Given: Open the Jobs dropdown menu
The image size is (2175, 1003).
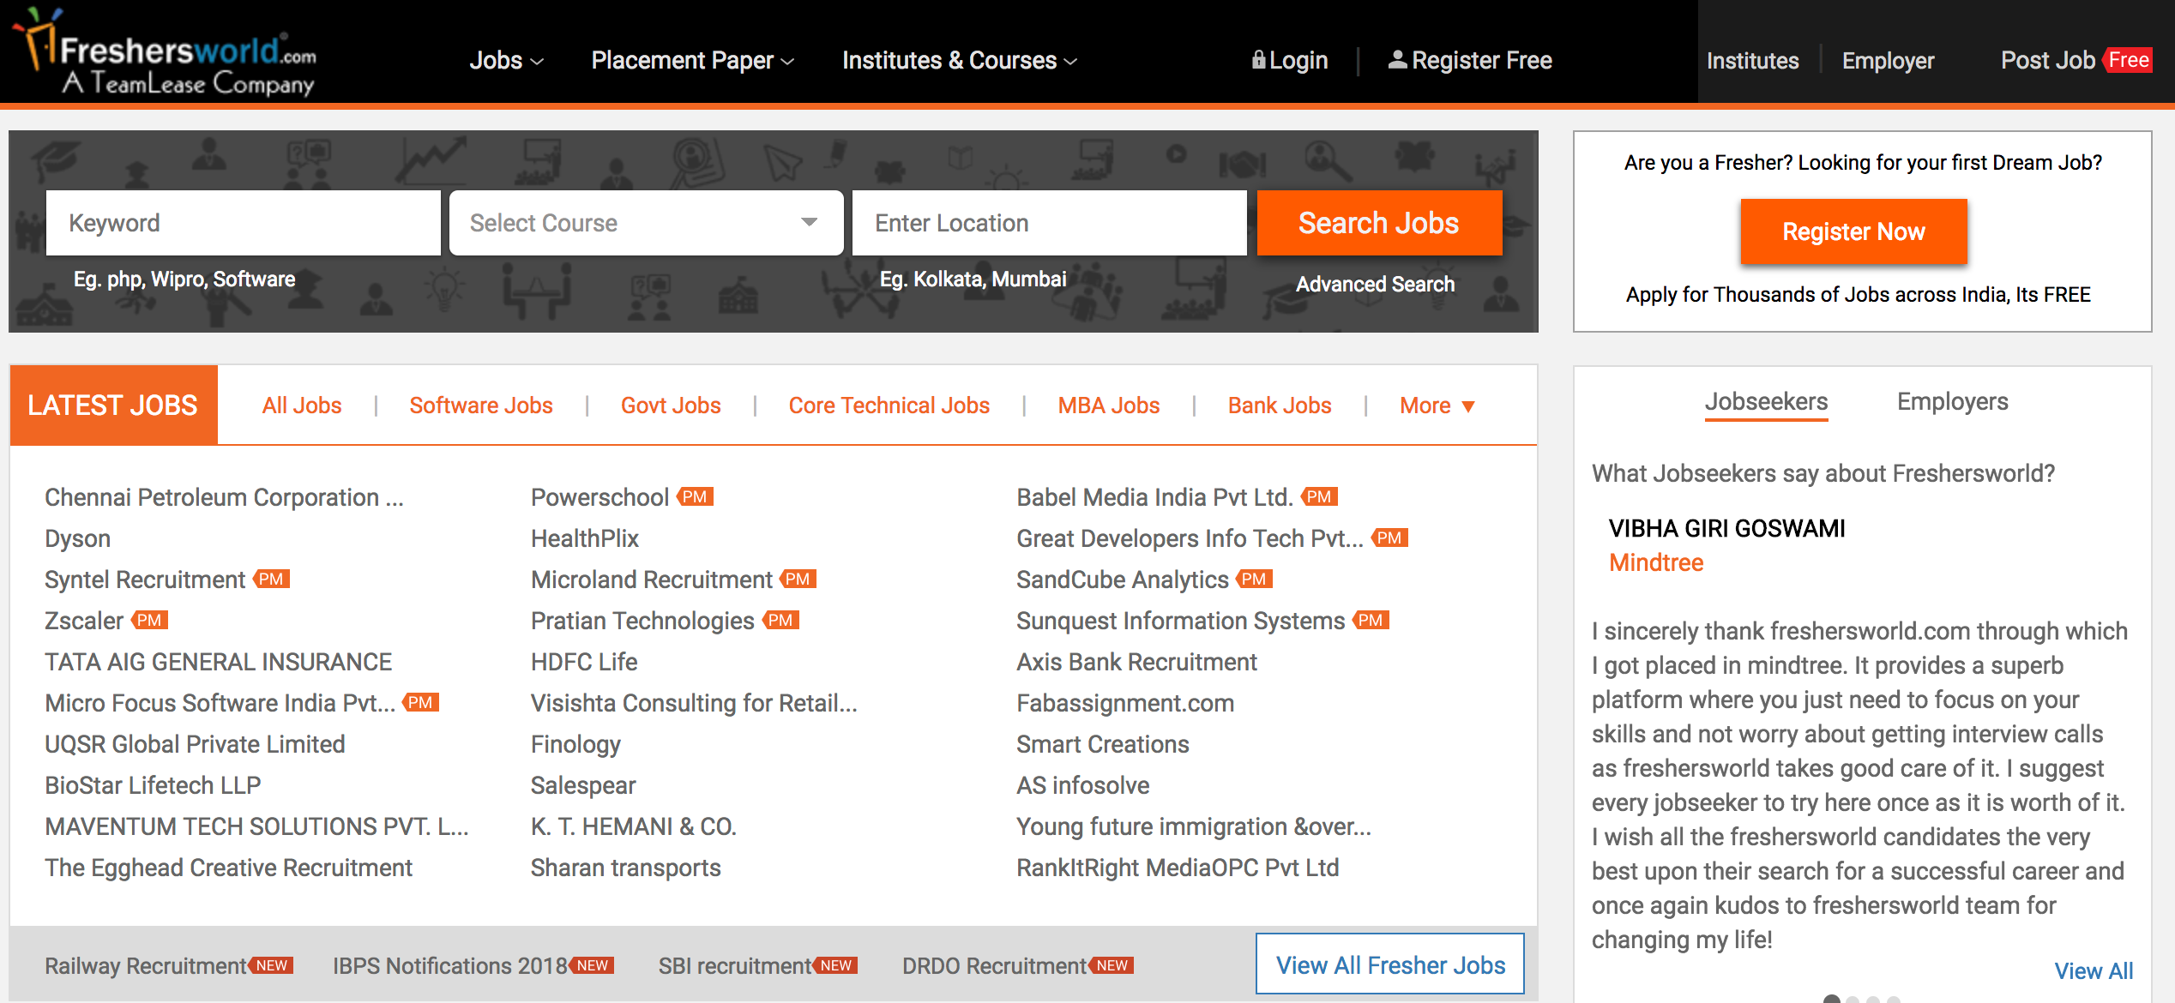Looking at the screenshot, I should (x=506, y=60).
